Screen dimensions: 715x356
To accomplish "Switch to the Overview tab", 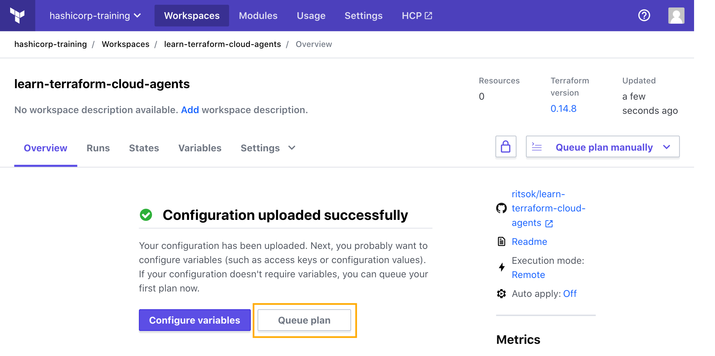I will click(x=46, y=148).
